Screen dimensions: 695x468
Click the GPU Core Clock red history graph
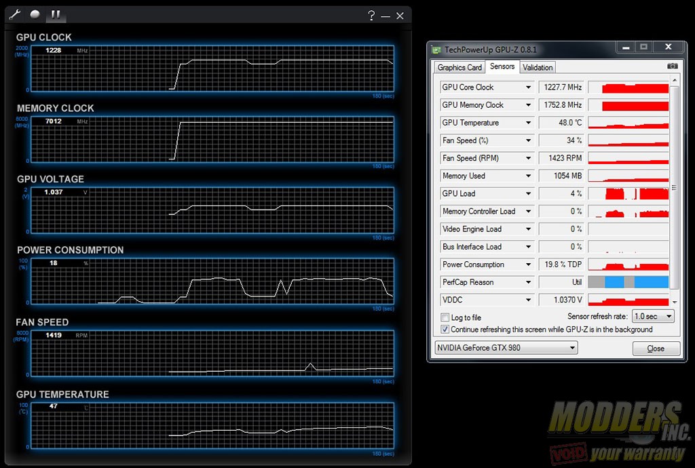coord(628,87)
